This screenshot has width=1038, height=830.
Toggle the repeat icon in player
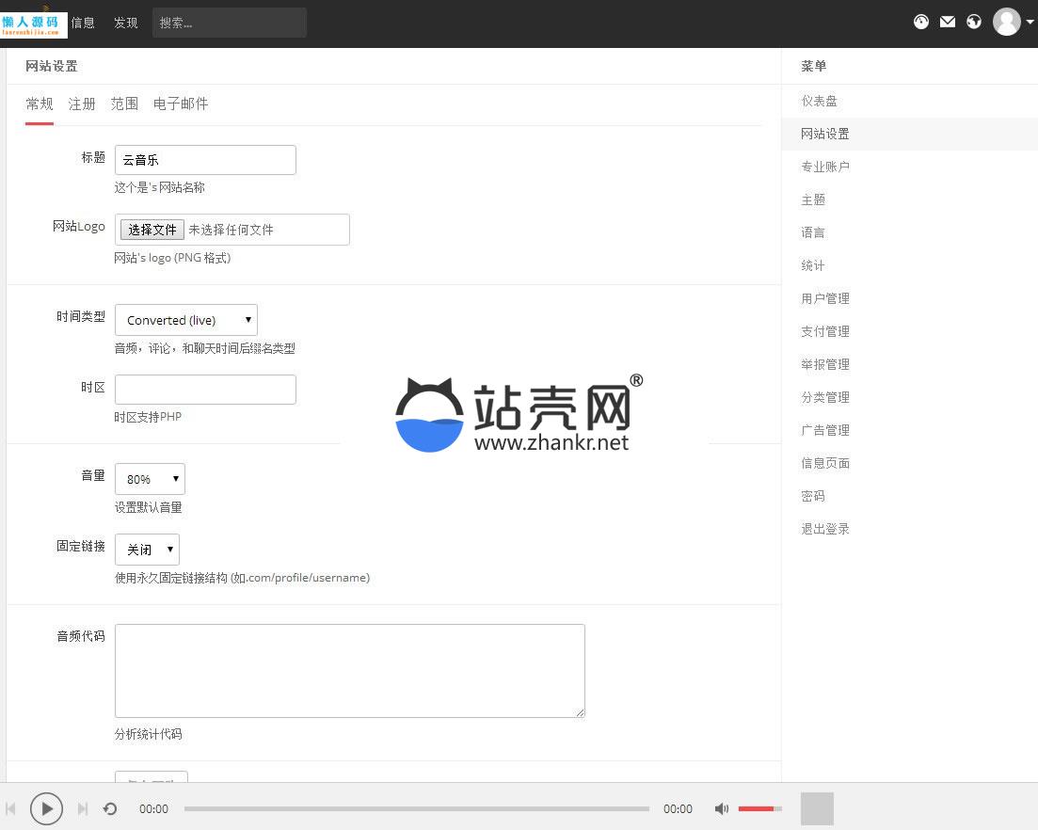click(x=110, y=808)
